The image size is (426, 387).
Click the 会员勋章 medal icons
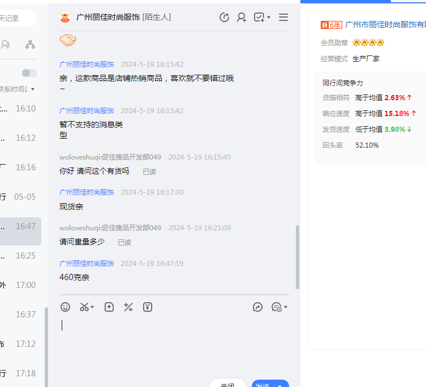coord(368,42)
